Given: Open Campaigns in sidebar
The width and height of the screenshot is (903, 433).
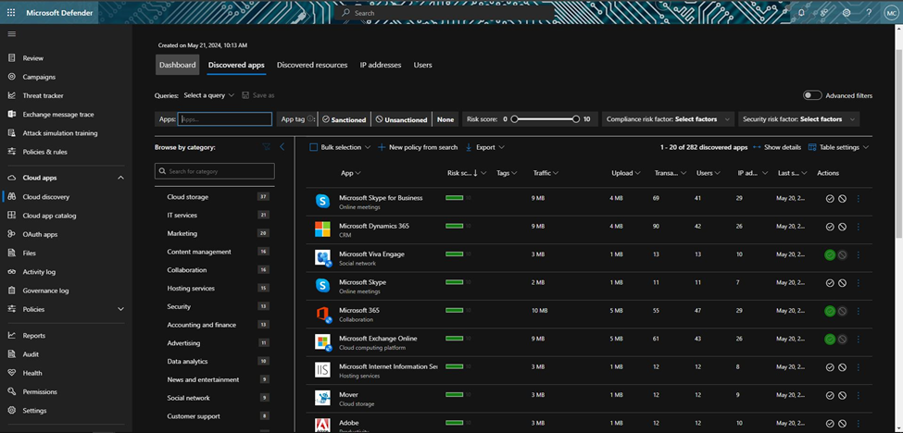Looking at the screenshot, I should pyautogui.click(x=39, y=77).
